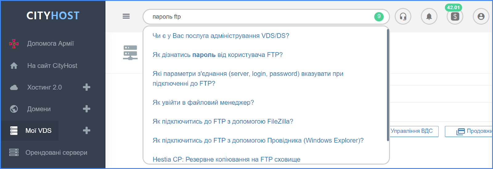Expand Мої VDS with plus button
This screenshot has width=493, height=169.
tap(87, 131)
